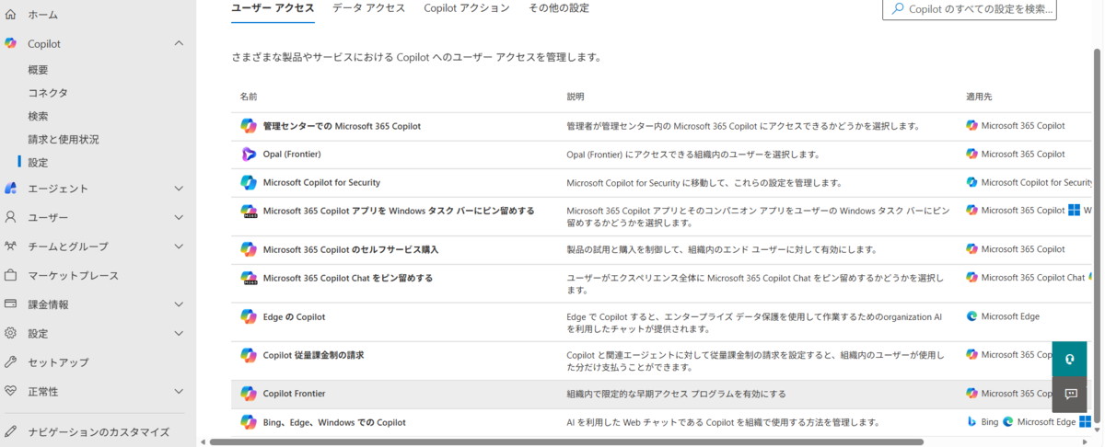
Task: Switch to the データ アクセス tab
Action: point(368,8)
